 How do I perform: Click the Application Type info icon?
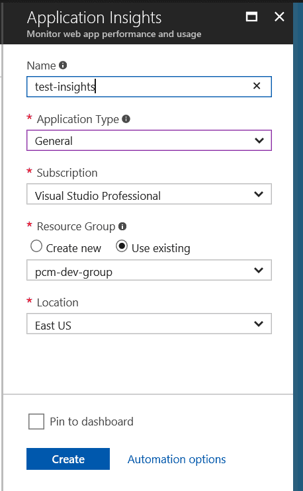[x=126, y=119]
